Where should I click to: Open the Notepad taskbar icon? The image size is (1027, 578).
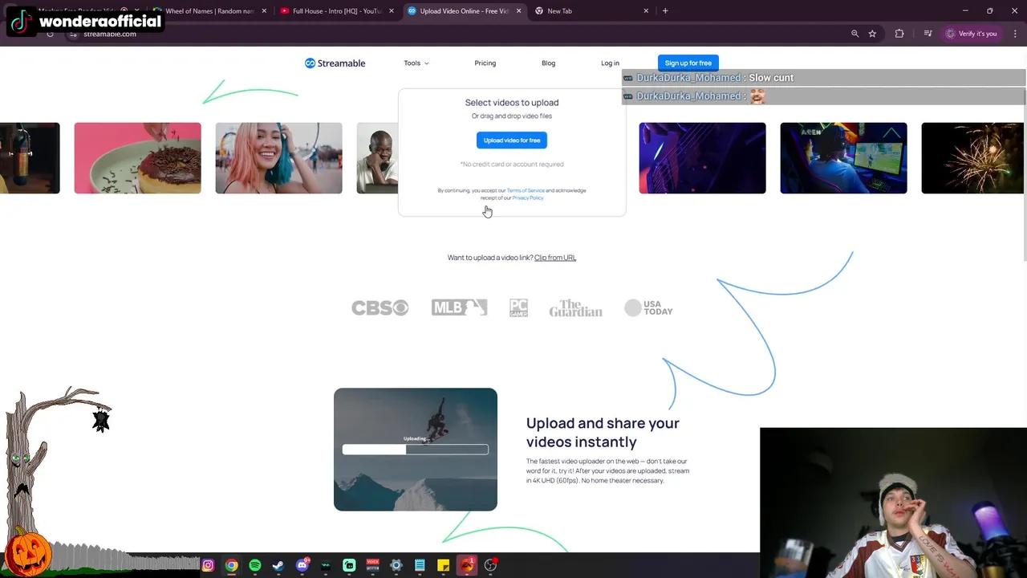tap(420, 565)
